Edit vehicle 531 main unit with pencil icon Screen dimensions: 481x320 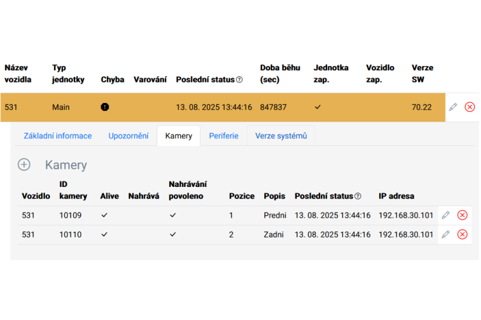point(453,107)
